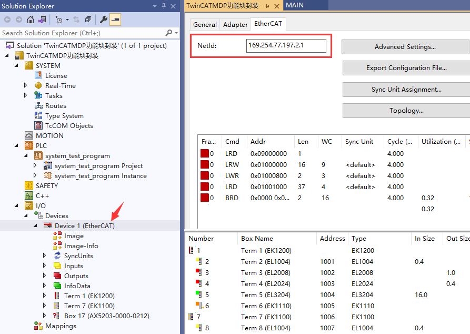The height and width of the screenshot is (334, 470).
Task: Switch to the General tab
Action: click(205, 25)
